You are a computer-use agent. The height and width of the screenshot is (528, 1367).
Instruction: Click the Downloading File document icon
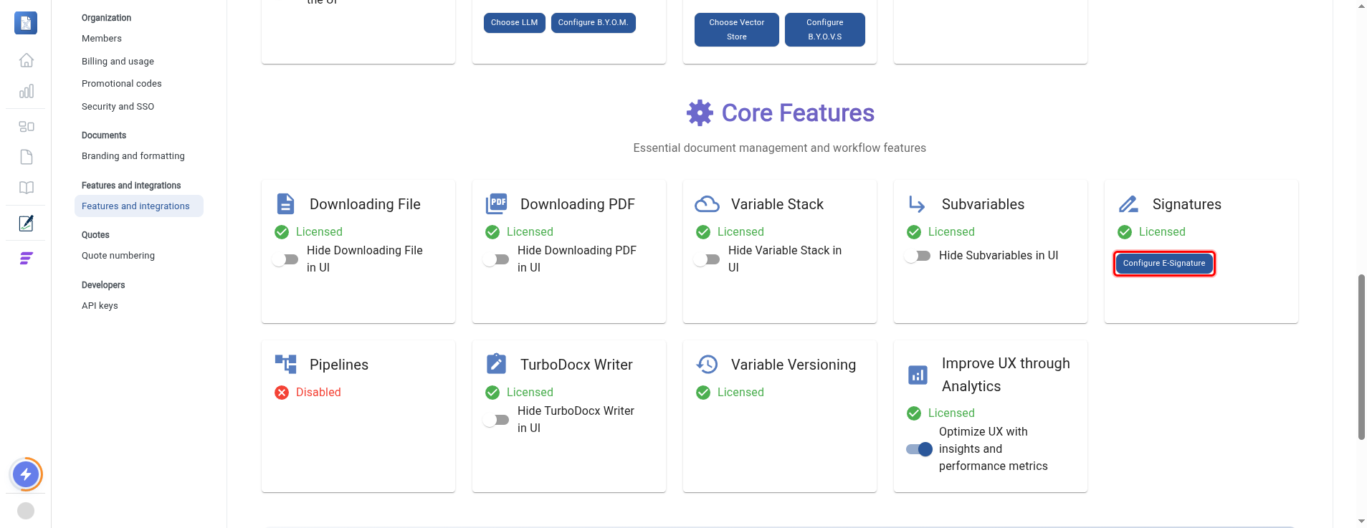click(285, 204)
